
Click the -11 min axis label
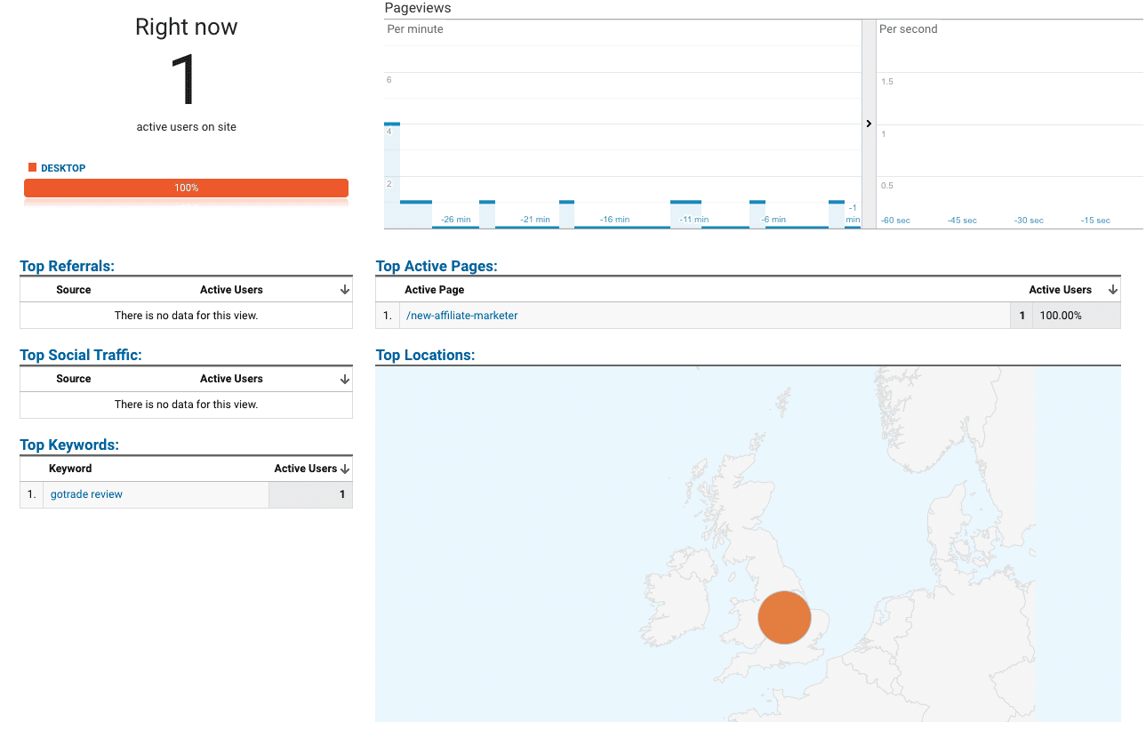pyautogui.click(x=694, y=220)
